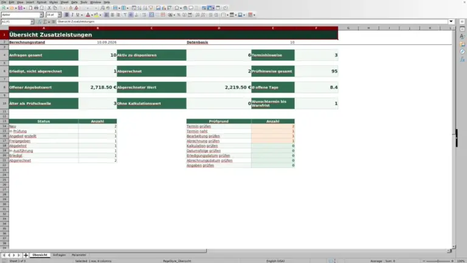Switch to the Parameter sheet tab
The image size is (467, 263).
pos(79,255)
